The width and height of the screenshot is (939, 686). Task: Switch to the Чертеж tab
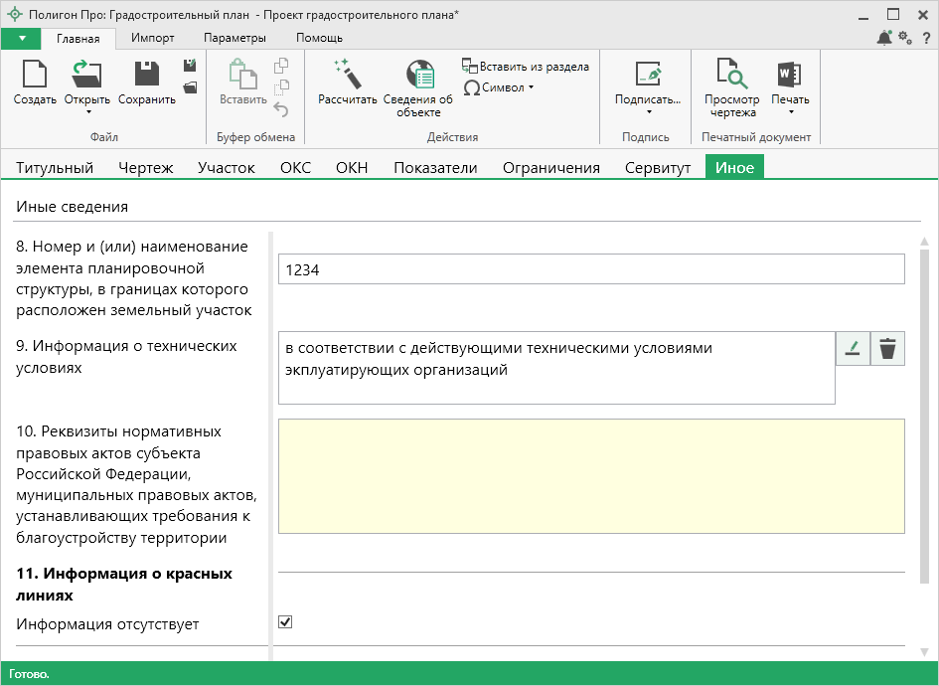click(146, 168)
